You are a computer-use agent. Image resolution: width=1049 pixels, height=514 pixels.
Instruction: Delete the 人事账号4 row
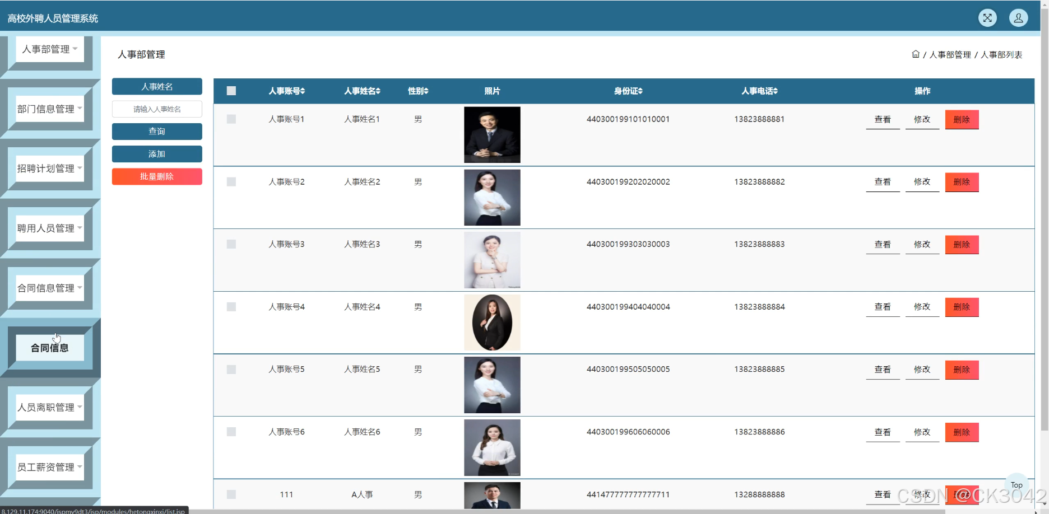(962, 307)
